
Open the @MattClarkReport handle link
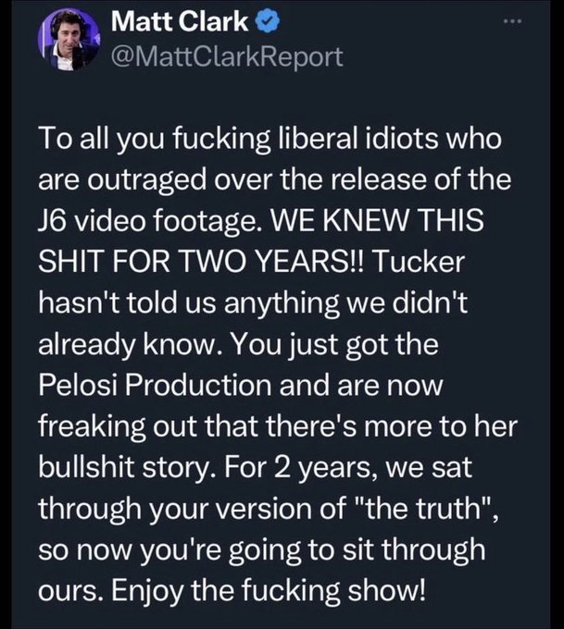226,55
